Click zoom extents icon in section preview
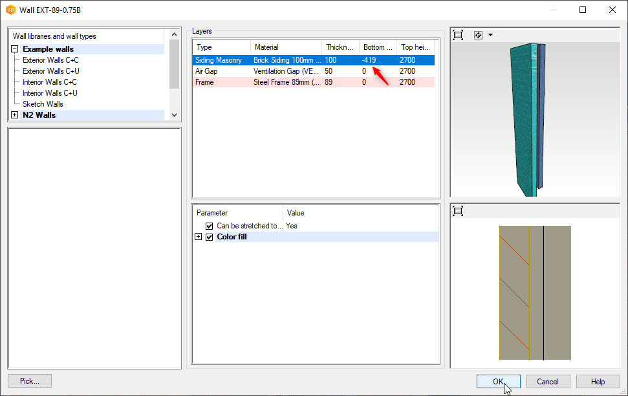 (x=458, y=211)
